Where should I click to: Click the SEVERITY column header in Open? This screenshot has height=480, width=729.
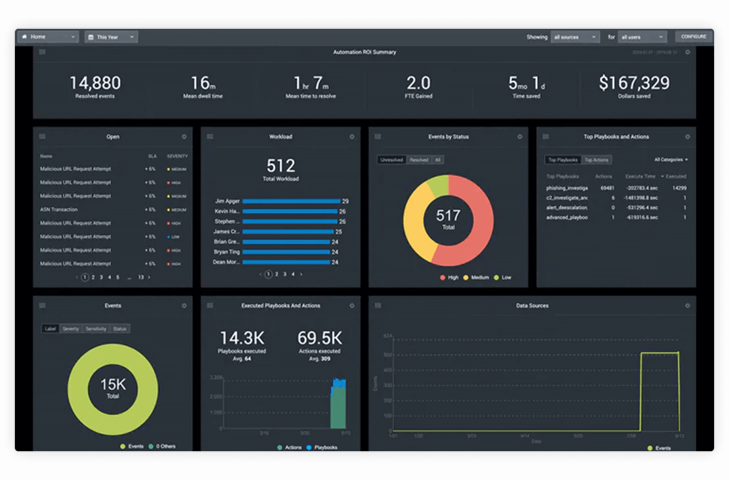point(177,156)
